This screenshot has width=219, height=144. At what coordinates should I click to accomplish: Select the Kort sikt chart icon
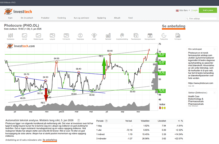click(24, 36)
